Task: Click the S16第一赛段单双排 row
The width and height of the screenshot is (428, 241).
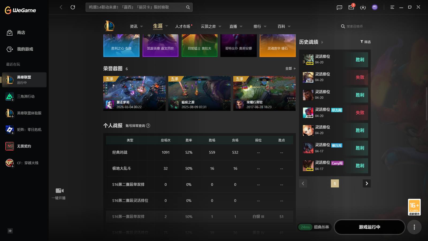Action: [x=200, y=217]
